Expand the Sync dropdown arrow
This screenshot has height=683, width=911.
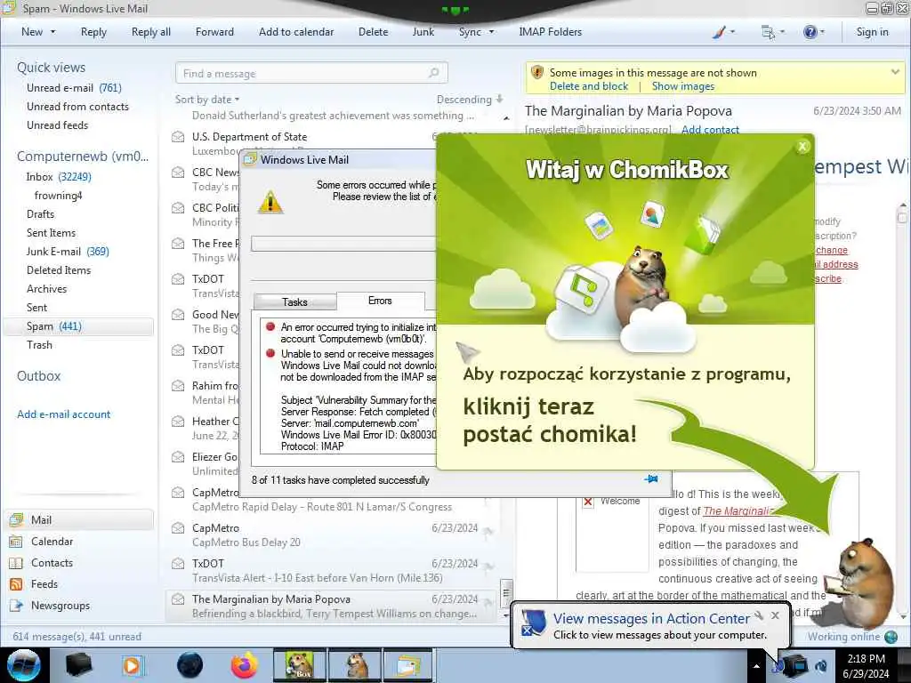[x=491, y=32]
